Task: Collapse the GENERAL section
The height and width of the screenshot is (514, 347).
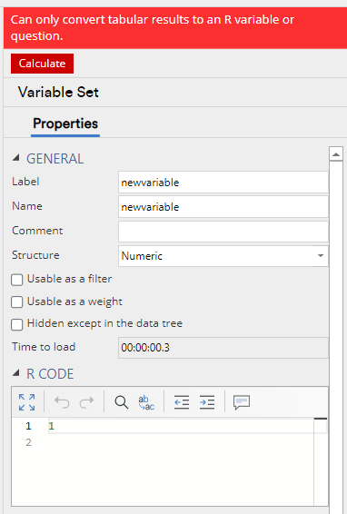Action: pyautogui.click(x=15, y=158)
